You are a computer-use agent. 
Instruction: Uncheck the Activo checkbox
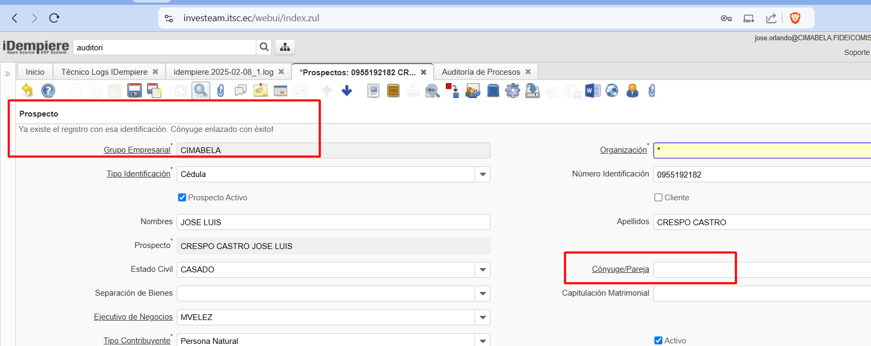[658, 341]
